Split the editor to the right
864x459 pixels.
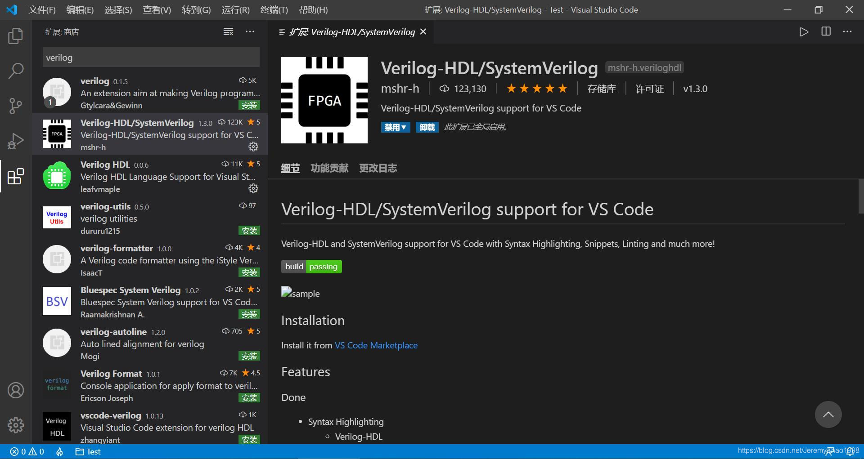pos(826,31)
